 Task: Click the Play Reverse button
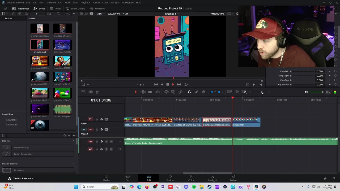[162, 84]
